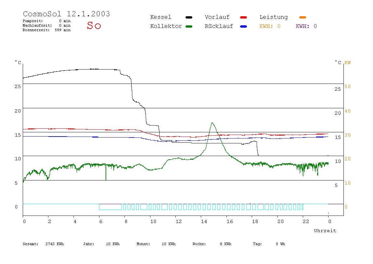Click the "Monat:" label

tap(143, 244)
